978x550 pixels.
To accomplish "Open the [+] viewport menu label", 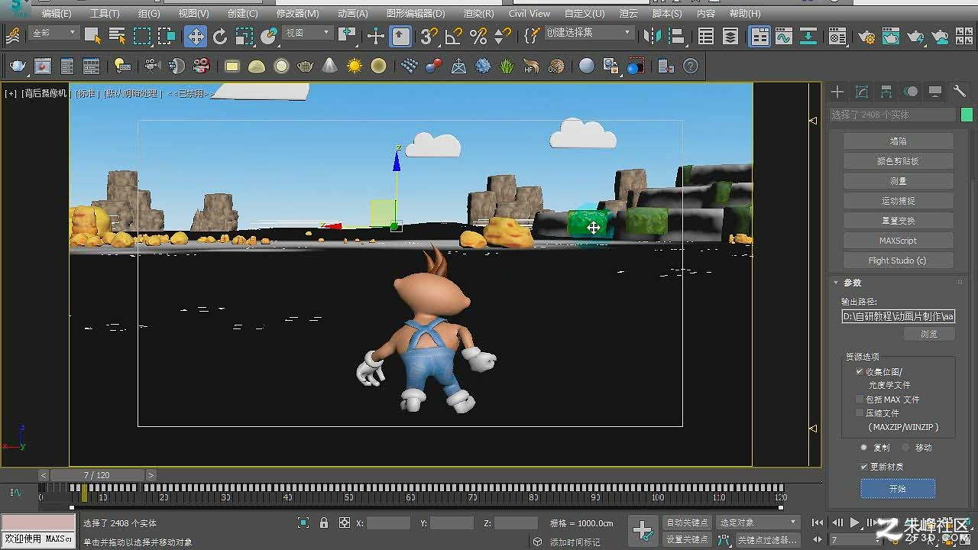I will click(x=11, y=93).
